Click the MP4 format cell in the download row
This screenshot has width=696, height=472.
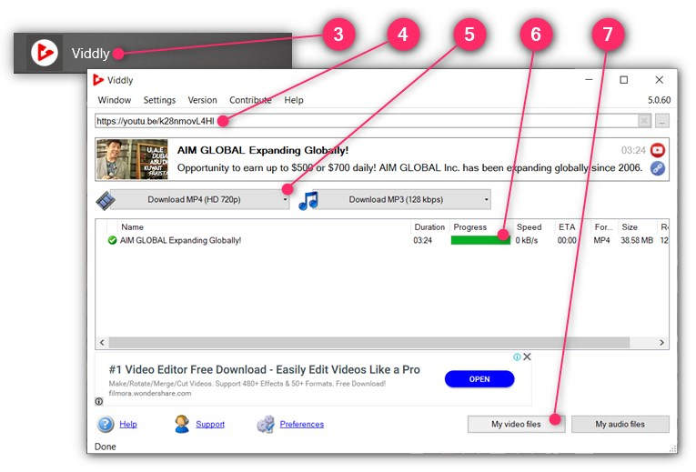tap(601, 240)
